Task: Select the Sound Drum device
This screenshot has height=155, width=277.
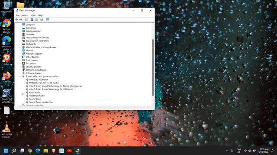Action: coord(35,99)
